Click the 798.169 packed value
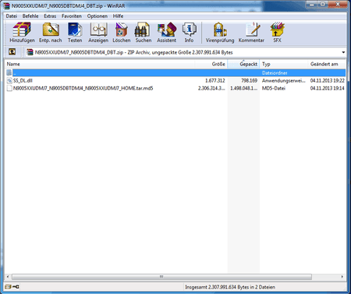Viewport: 351px width, 294px height. tap(249, 81)
